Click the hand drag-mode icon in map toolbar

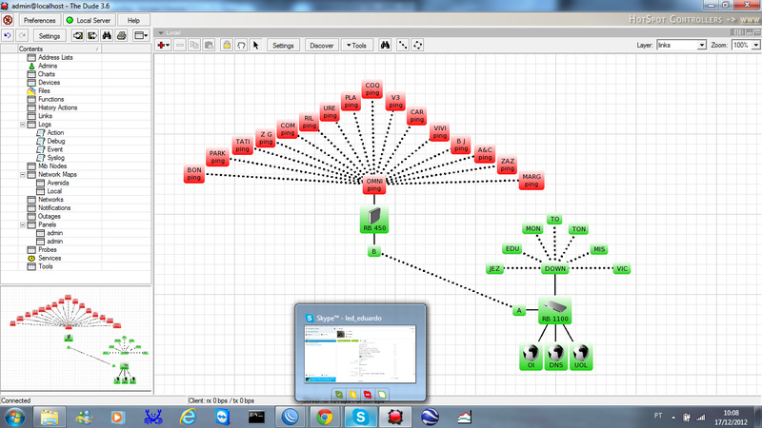pos(241,45)
